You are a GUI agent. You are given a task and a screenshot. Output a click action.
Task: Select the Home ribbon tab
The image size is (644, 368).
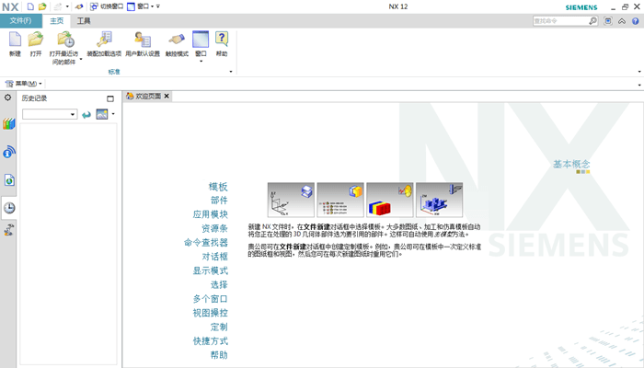click(x=57, y=21)
